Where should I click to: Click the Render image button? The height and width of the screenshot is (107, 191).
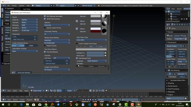click(x=170, y=36)
